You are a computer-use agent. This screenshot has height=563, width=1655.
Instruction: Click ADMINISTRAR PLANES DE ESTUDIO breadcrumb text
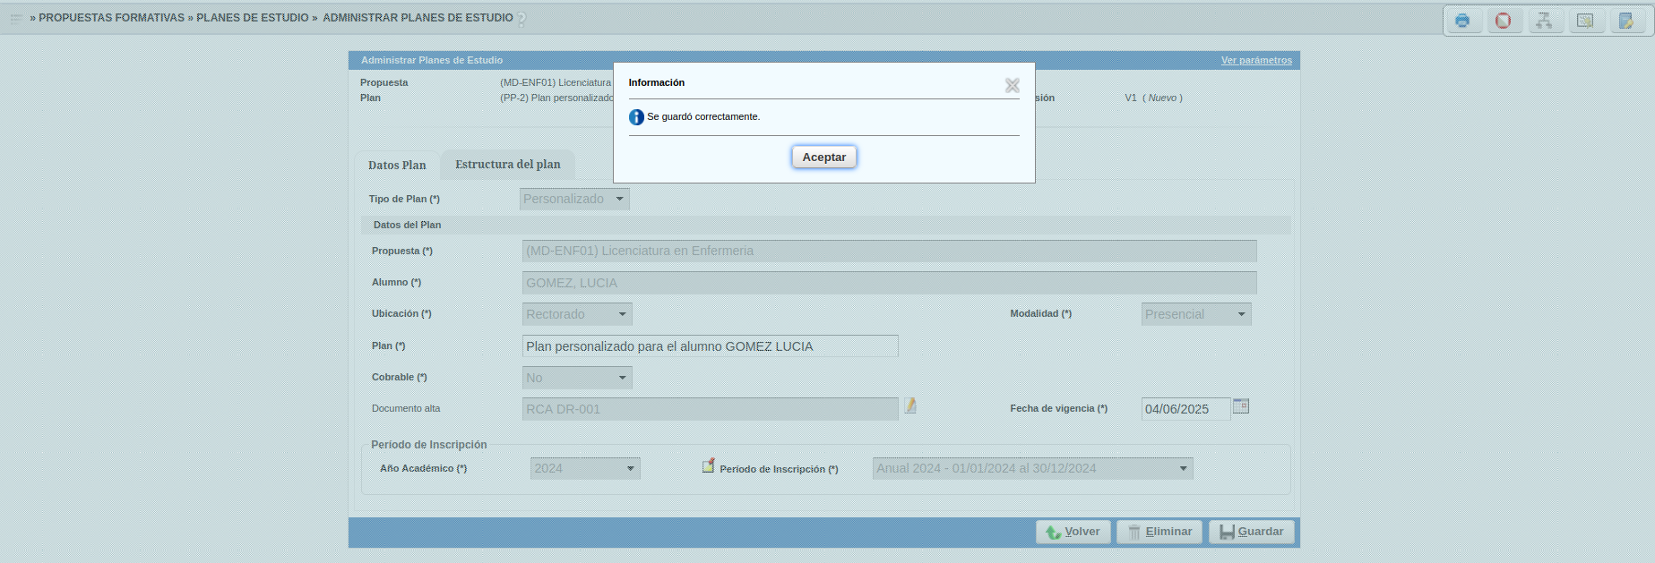click(x=418, y=18)
